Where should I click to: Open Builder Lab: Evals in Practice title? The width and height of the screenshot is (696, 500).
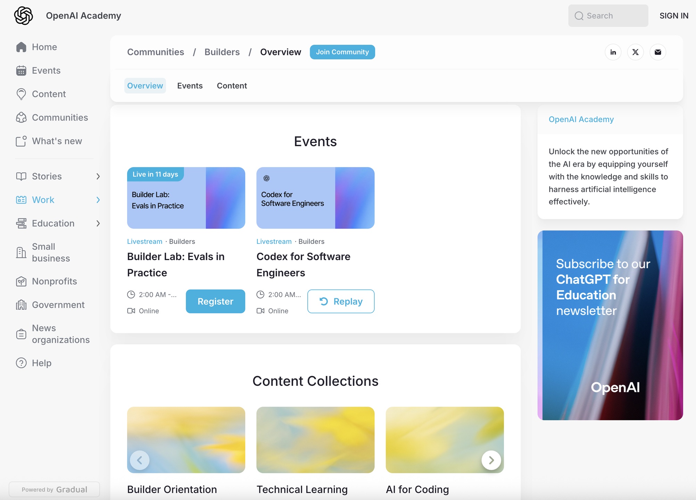tap(176, 265)
